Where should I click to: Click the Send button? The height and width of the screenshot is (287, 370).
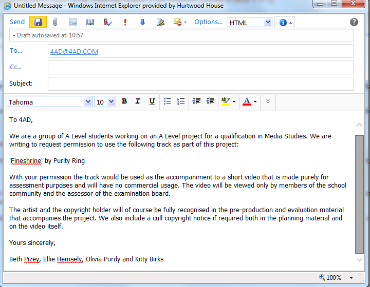(x=17, y=22)
